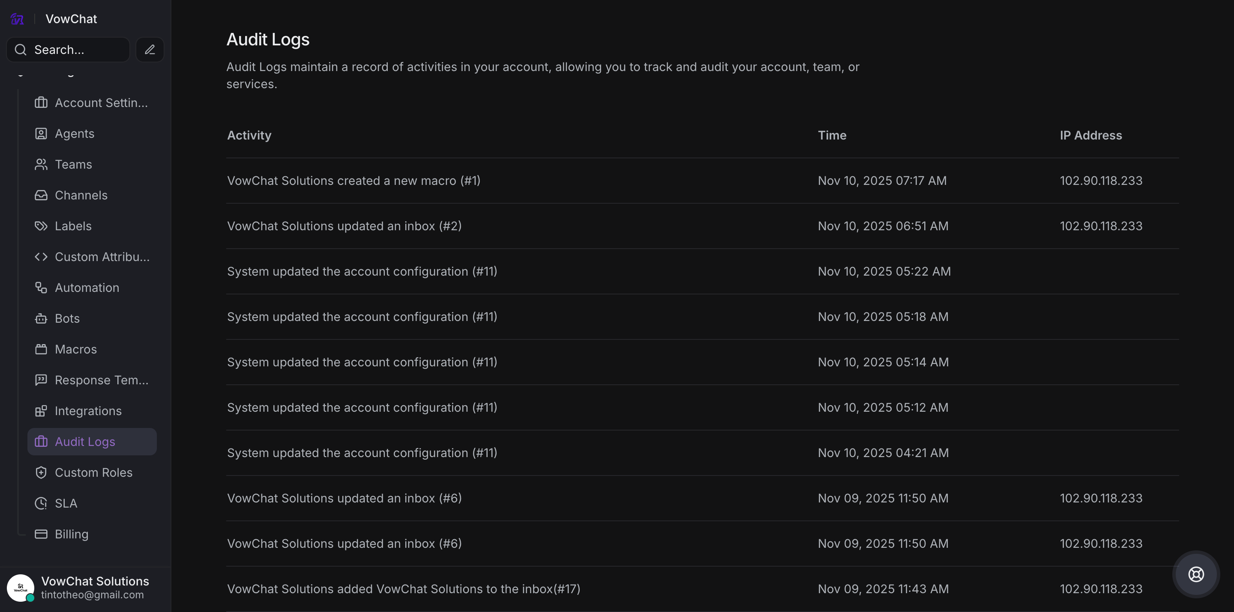Click the Custom Roles shield icon
The width and height of the screenshot is (1234, 612).
point(41,473)
